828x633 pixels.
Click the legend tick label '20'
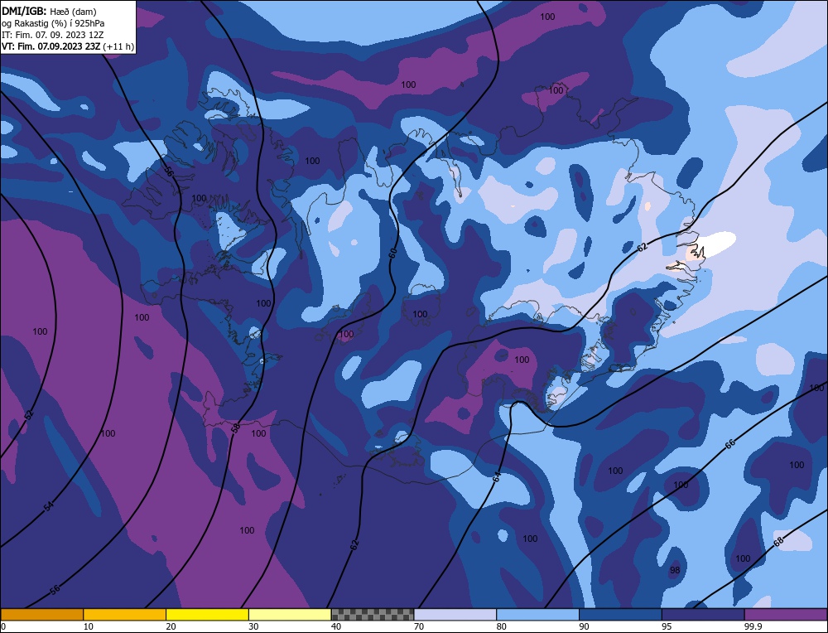[x=171, y=626]
